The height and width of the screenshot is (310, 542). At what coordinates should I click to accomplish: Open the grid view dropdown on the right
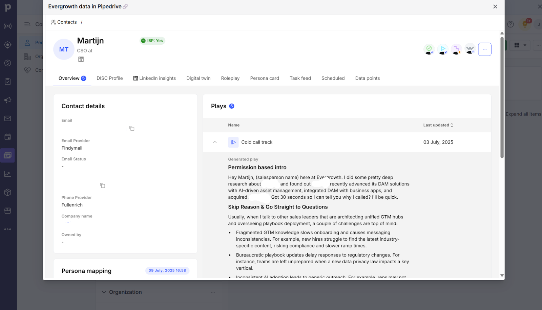point(520,45)
